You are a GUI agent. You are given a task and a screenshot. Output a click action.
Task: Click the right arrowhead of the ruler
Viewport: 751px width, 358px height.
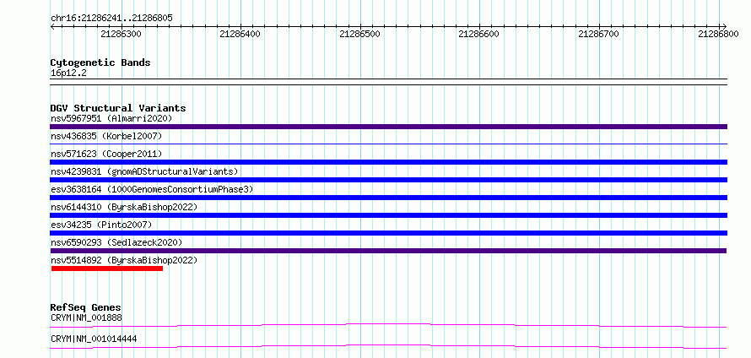pos(724,26)
